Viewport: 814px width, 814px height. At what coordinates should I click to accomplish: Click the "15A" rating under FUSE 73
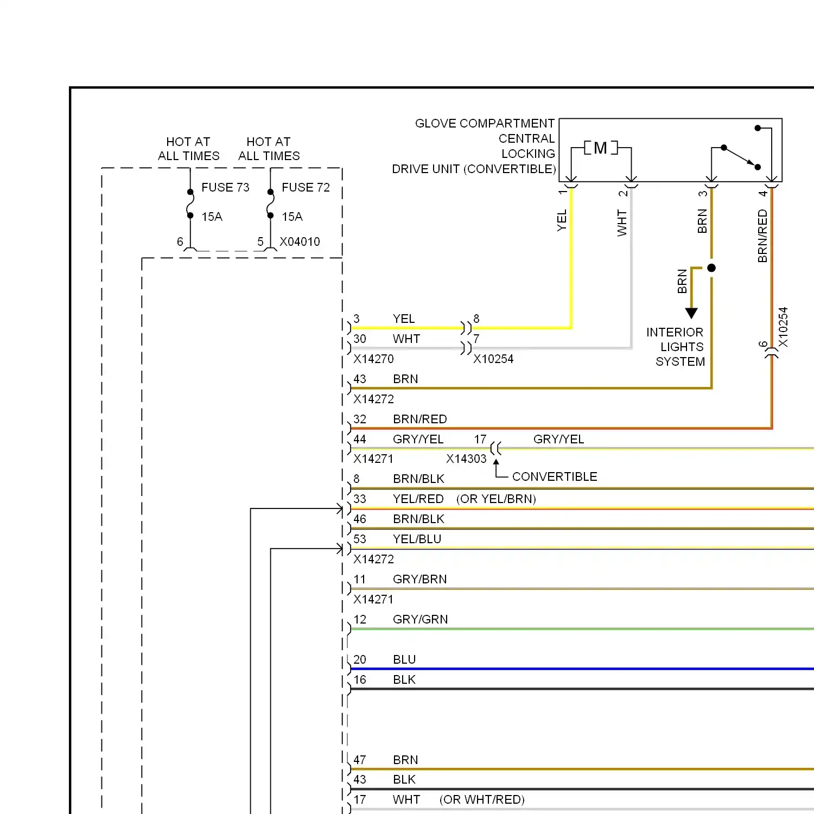pyautogui.click(x=212, y=217)
